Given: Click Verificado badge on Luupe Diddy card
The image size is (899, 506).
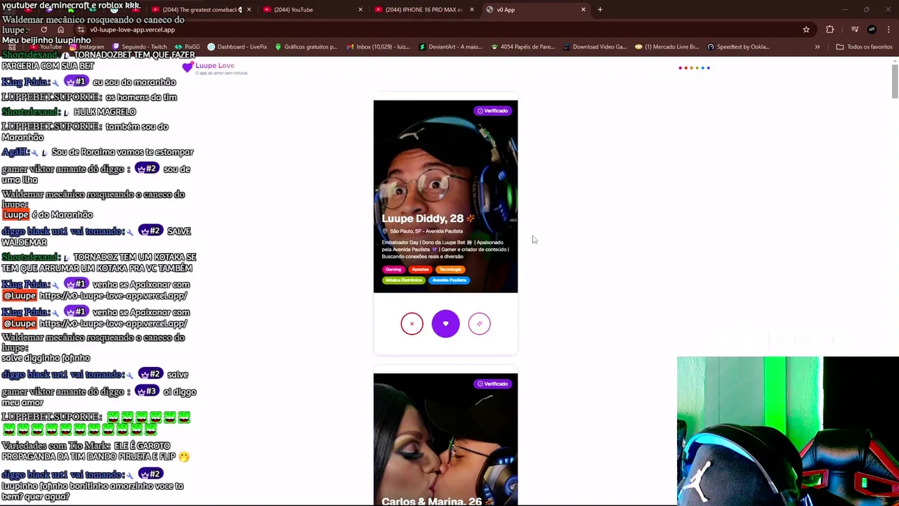Looking at the screenshot, I should 492,111.
